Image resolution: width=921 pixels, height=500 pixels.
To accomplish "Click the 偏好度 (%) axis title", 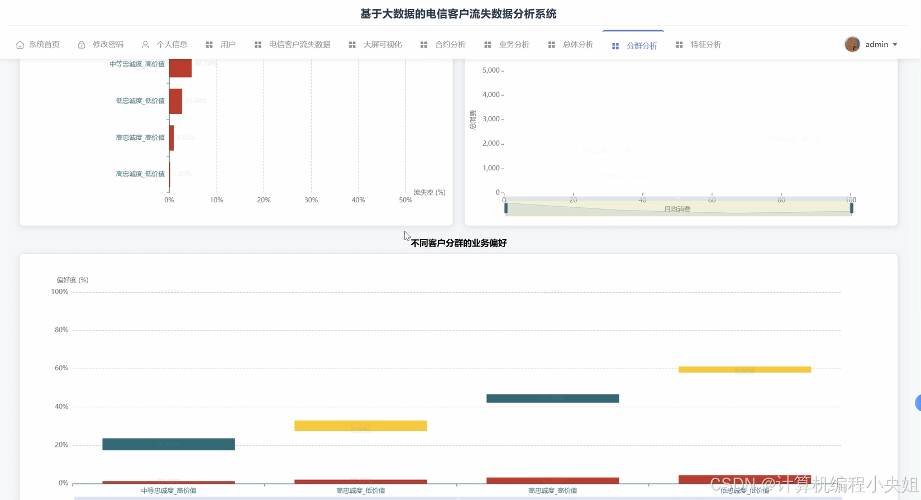I will point(73,280).
